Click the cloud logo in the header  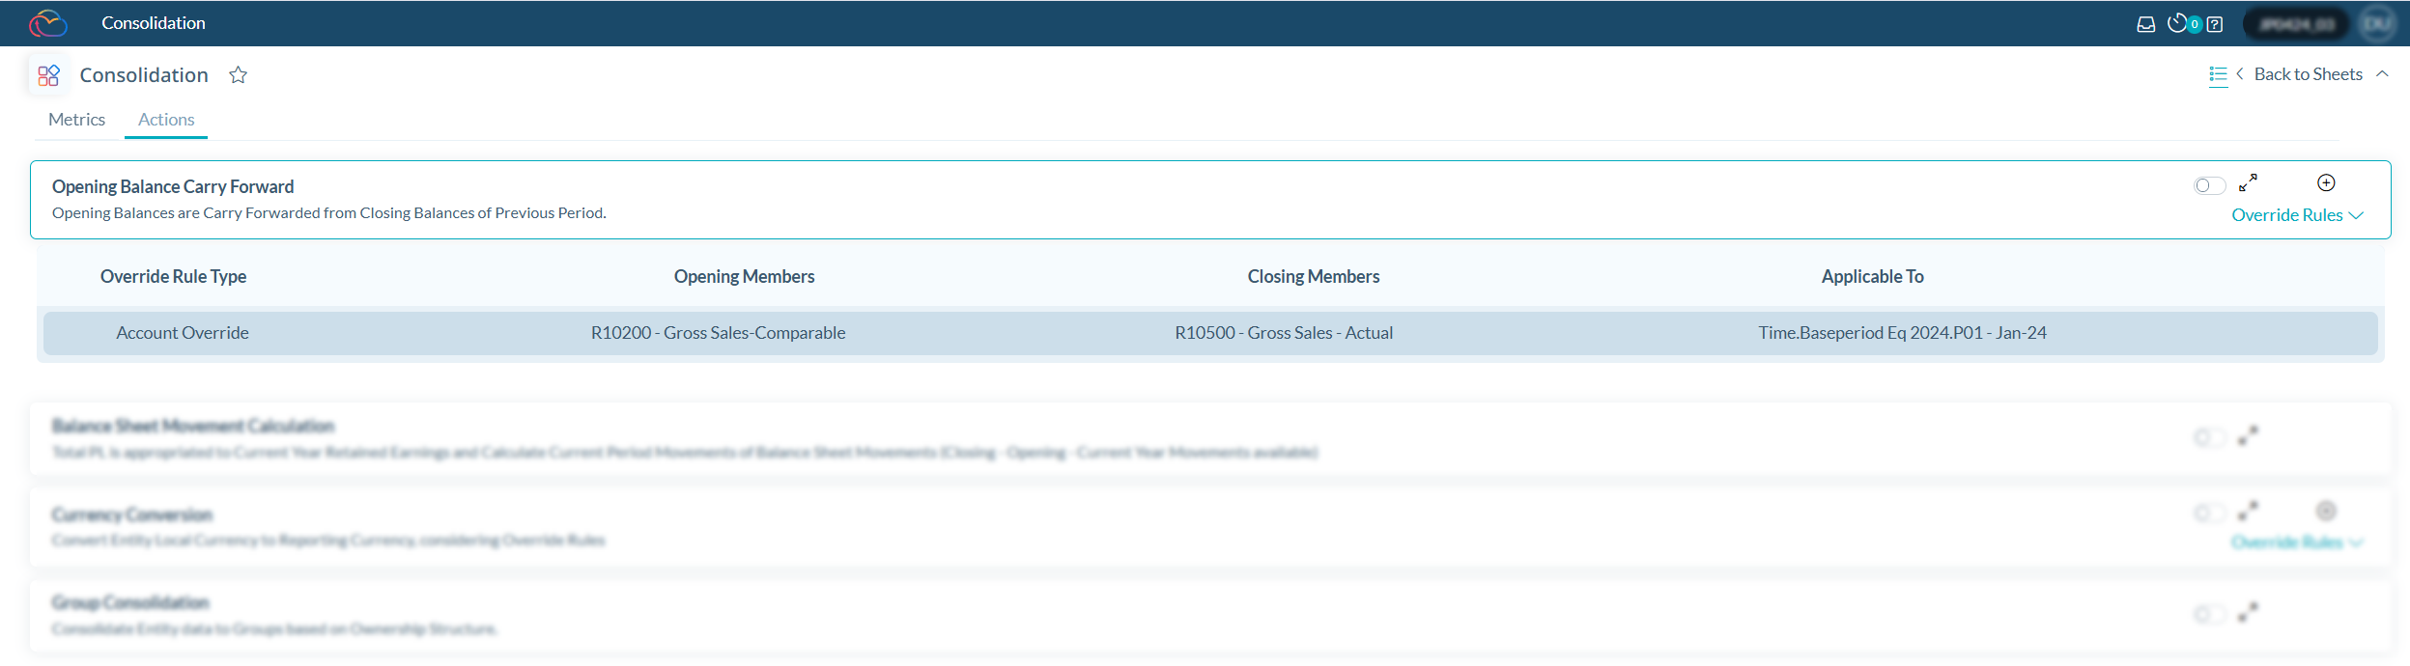[x=47, y=23]
